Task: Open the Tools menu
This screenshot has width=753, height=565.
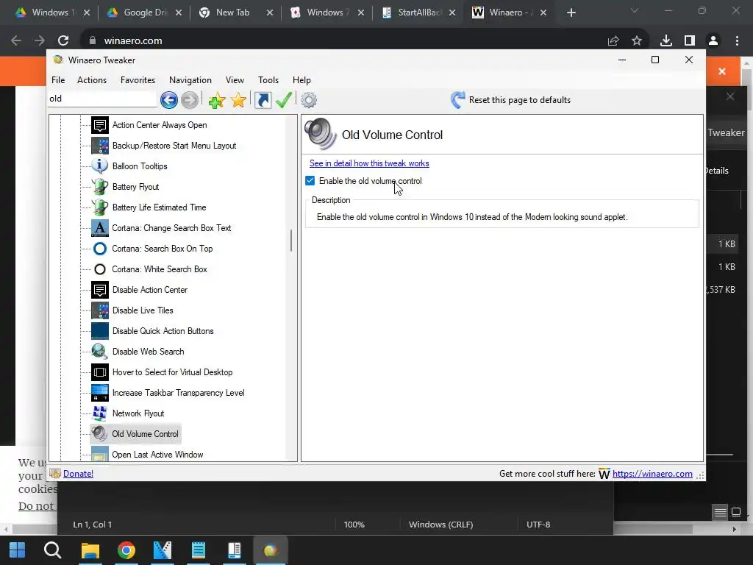Action: [x=268, y=80]
